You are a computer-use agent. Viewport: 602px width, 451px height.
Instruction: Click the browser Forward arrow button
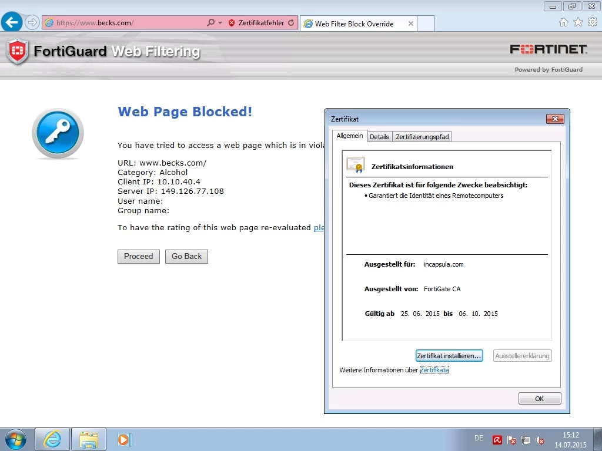tap(32, 22)
